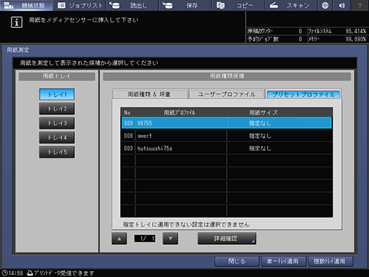Screen dimensions: 369x277
Task: Select トレイ1 tray button
Action: pyautogui.click(x=57, y=94)
